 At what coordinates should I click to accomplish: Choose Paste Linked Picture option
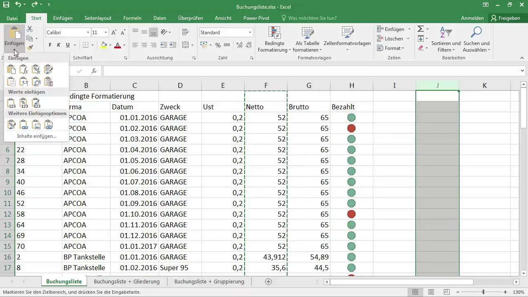(x=49, y=125)
